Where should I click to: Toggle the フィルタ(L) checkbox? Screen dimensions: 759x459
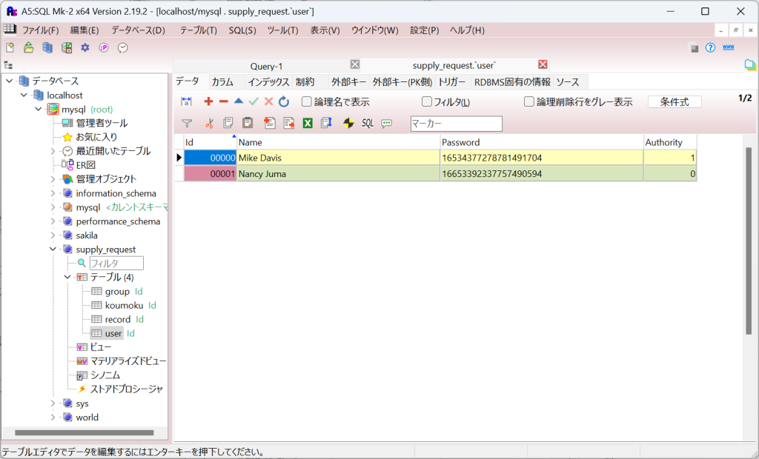427,102
